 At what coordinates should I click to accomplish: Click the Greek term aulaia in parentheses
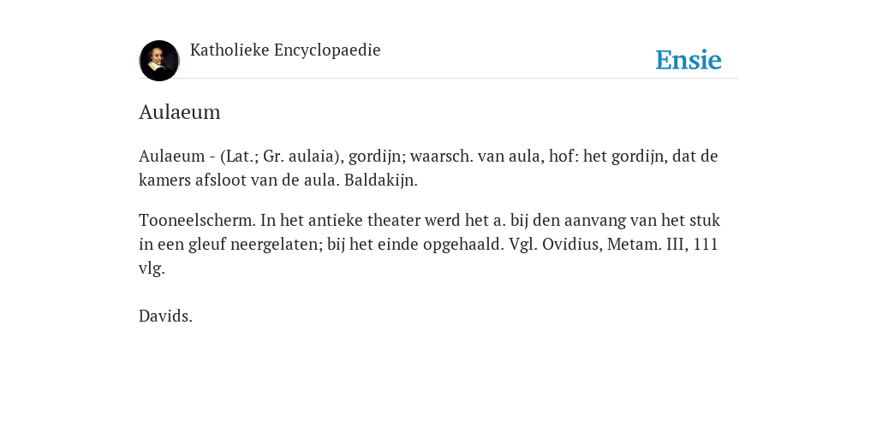(313, 156)
